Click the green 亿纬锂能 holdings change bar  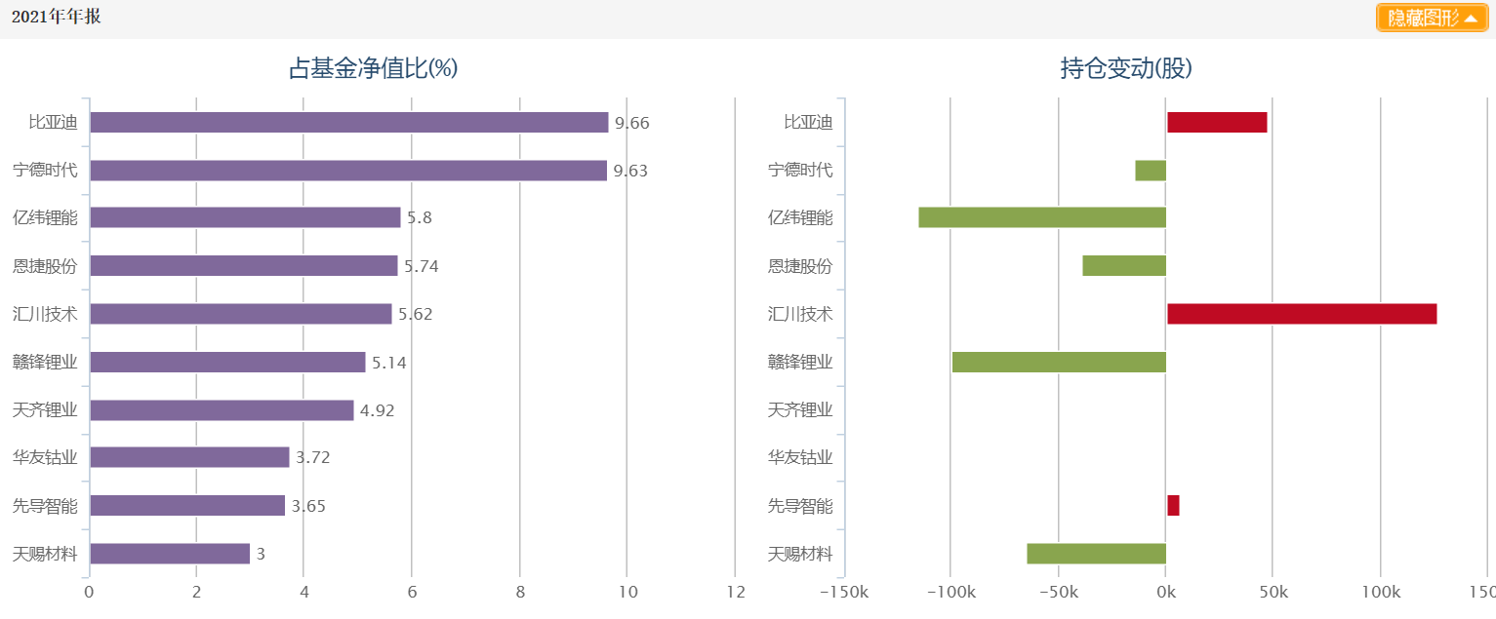click(x=1042, y=217)
